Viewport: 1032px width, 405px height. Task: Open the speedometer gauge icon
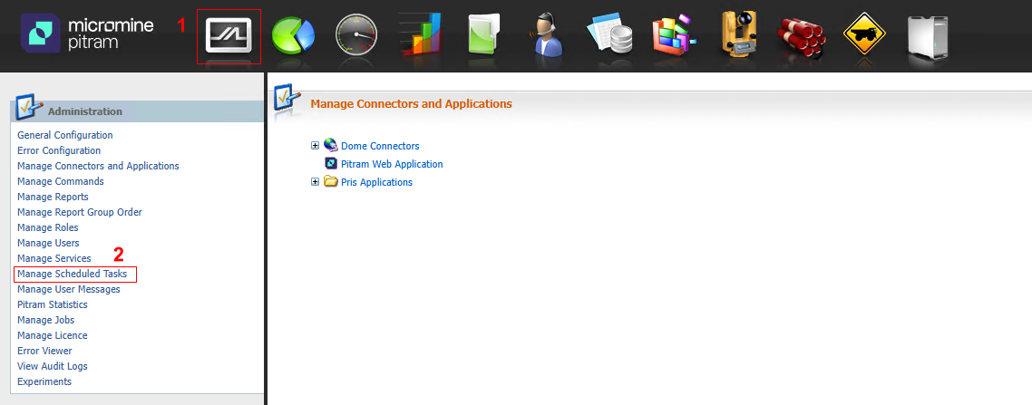click(356, 37)
